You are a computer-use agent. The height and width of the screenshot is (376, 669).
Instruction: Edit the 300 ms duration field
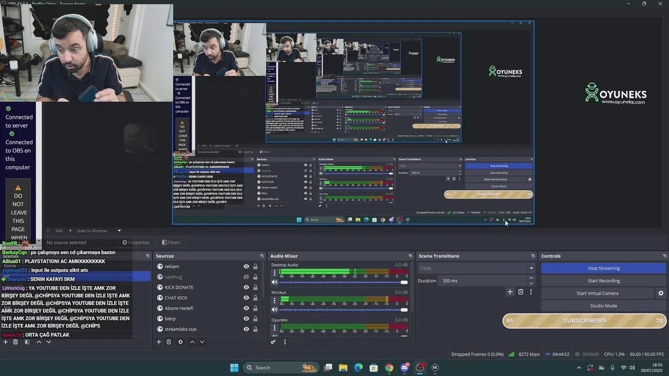click(x=483, y=280)
